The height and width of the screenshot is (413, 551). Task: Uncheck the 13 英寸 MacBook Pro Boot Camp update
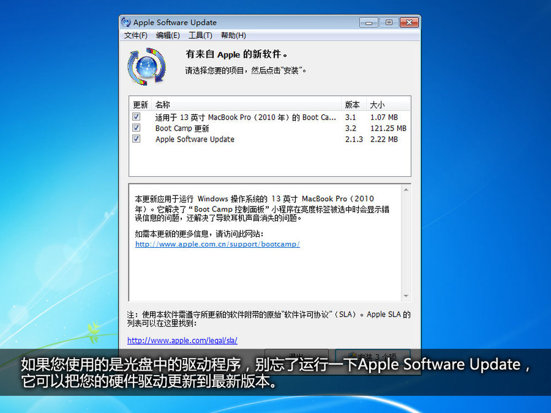tap(136, 117)
